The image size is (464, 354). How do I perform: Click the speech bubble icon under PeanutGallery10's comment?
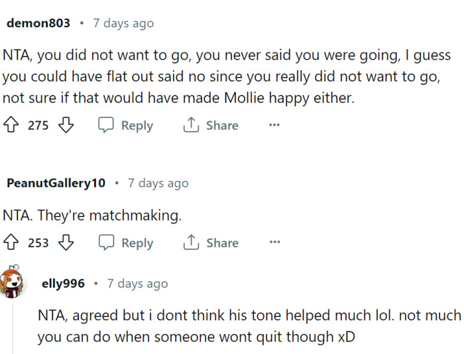pos(106,243)
